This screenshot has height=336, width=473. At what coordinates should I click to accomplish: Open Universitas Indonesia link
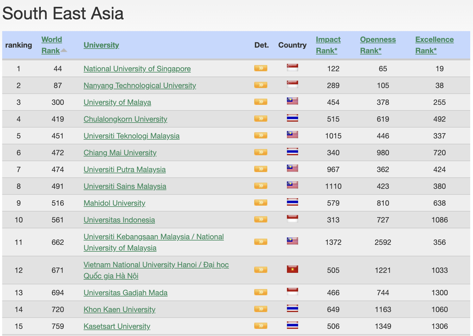pos(119,220)
